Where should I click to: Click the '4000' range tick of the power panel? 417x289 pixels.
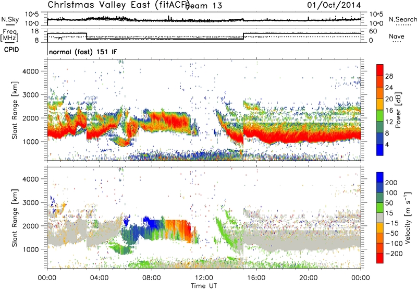coord(31,71)
